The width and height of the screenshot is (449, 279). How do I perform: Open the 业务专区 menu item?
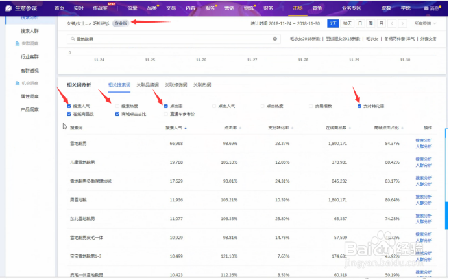(x=352, y=8)
